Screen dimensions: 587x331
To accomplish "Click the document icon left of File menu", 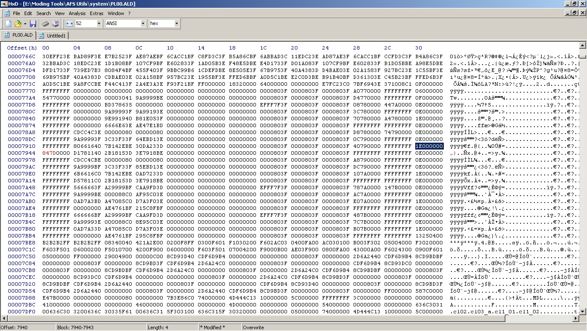I will coord(7,13).
